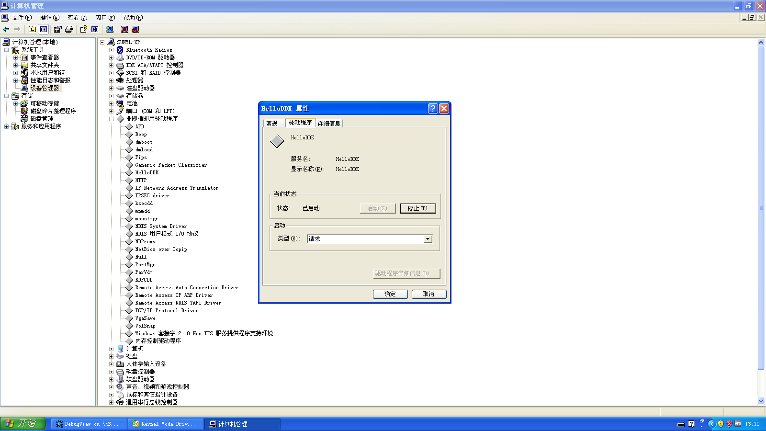Expand the 计算机 node
This screenshot has height=431, width=766.
(x=111, y=349)
